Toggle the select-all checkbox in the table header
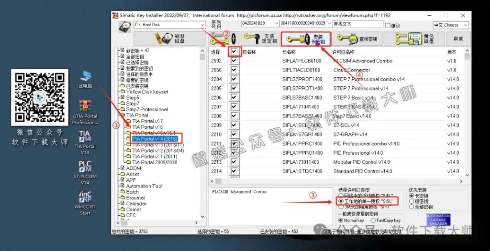The width and height of the screenshot is (490, 251). click(x=234, y=52)
